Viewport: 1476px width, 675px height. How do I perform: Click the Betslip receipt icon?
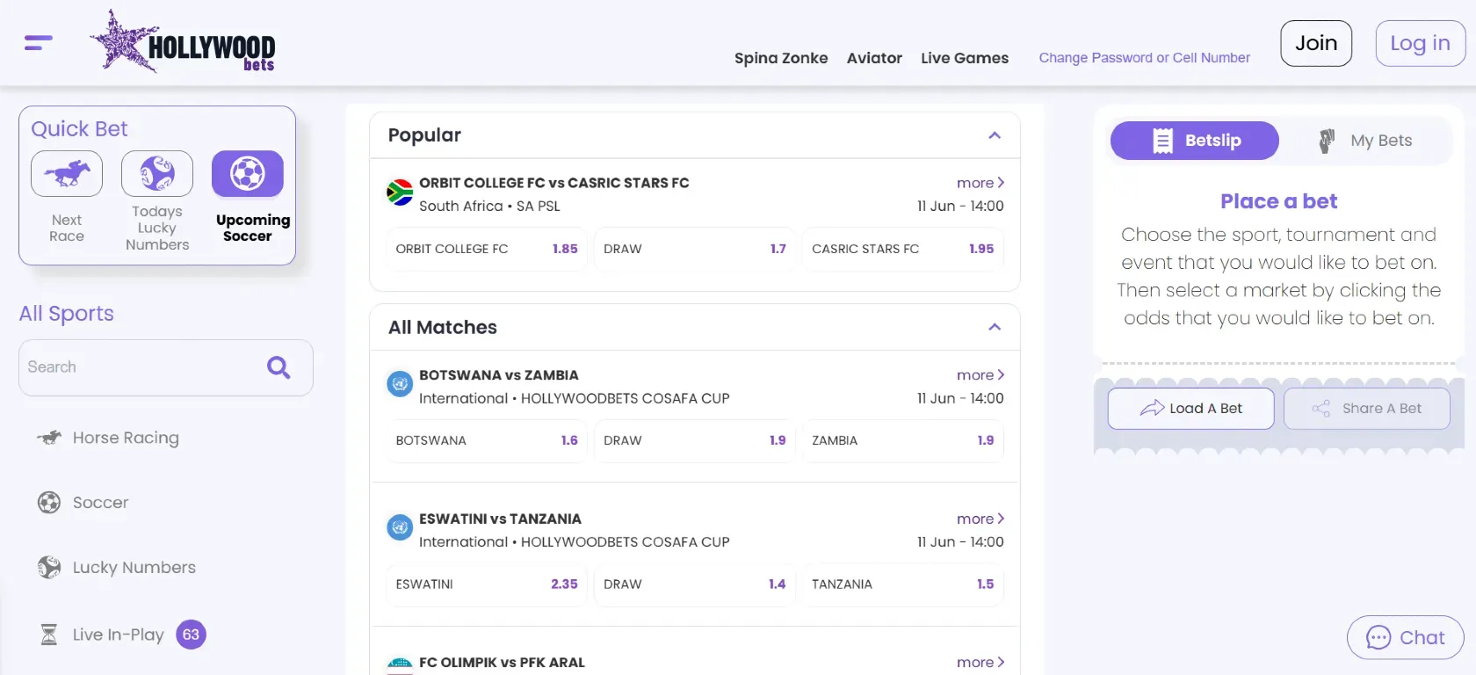[1162, 141]
